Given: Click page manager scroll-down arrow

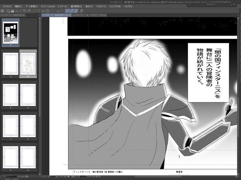Looking at the screenshot, I should 39,174.
